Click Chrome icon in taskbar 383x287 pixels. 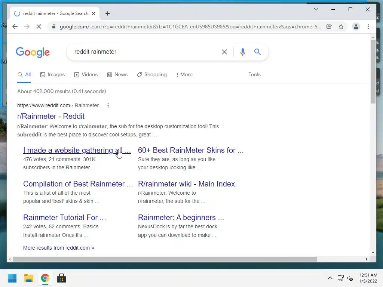45,278
